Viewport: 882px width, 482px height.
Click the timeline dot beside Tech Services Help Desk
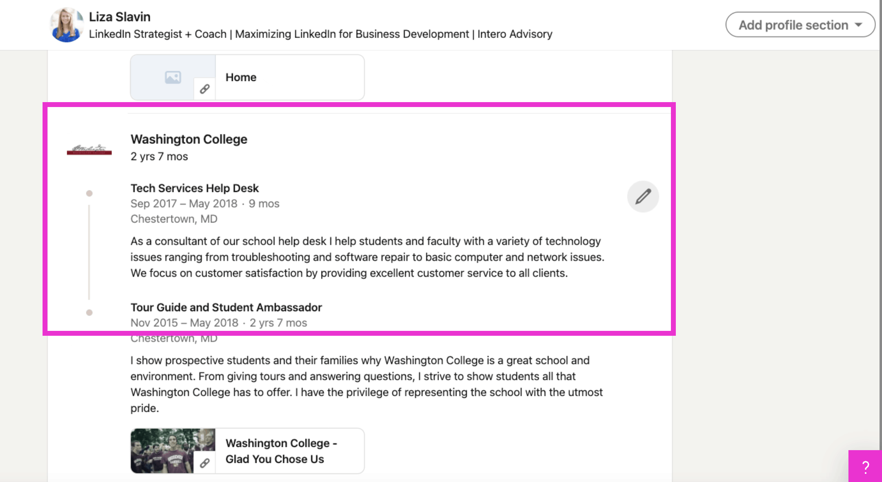pos(89,194)
